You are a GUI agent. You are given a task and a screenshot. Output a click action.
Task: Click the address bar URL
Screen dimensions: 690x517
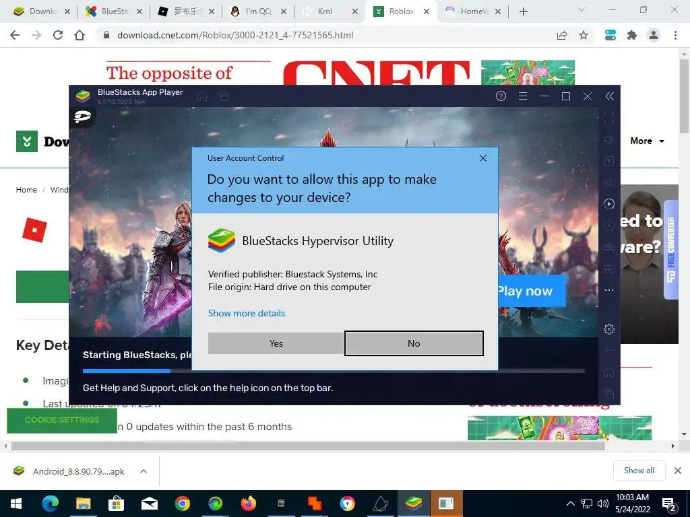coord(235,35)
